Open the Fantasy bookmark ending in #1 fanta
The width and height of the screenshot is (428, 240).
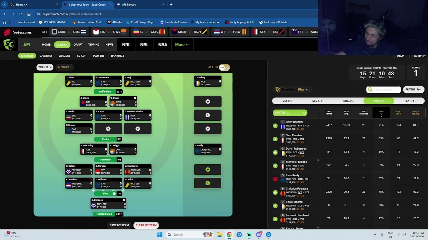(x=274, y=22)
